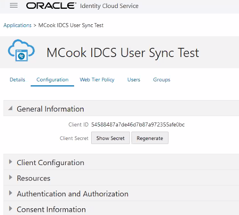Click the Oracle logo
The height and width of the screenshot is (215, 239).
(51, 6)
